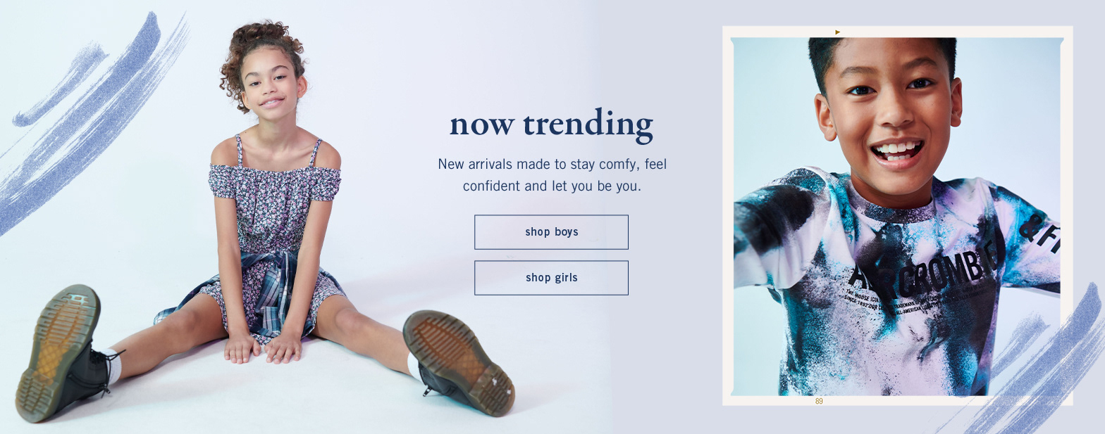Click the number 89 below framed photo
This screenshot has width=1105, height=434.
(818, 401)
